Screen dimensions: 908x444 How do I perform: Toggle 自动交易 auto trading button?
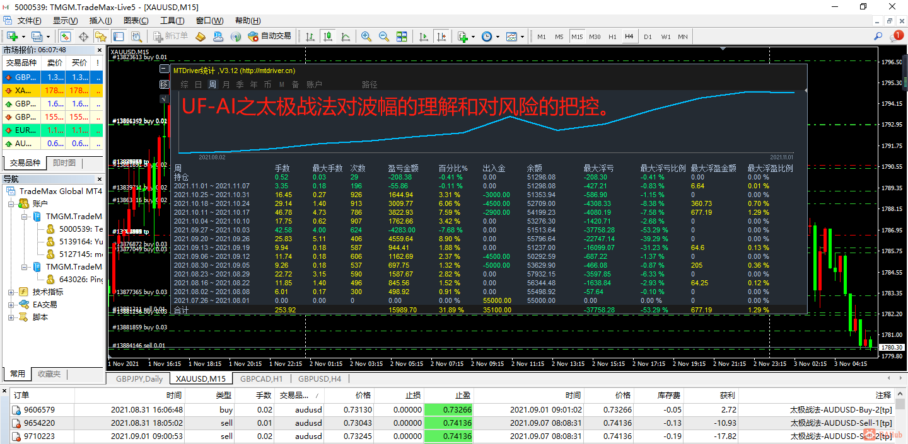pyautogui.click(x=270, y=37)
